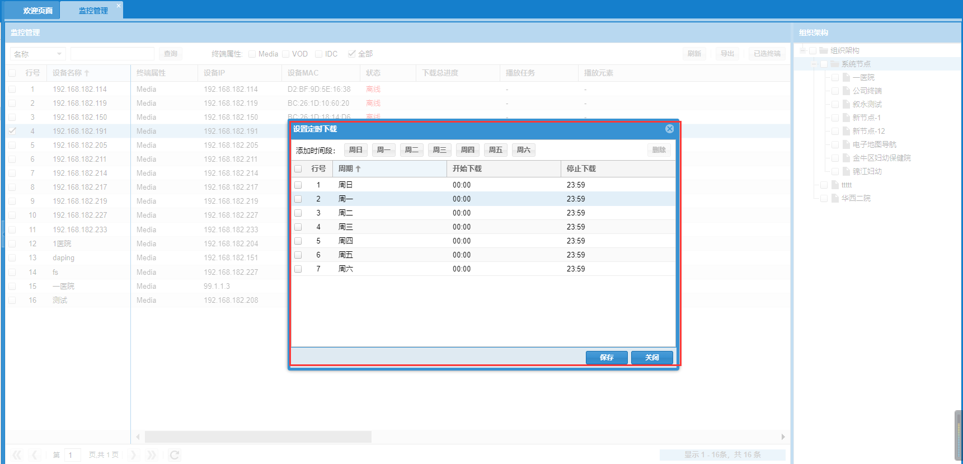Image resolution: width=963 pixels, height=464 pixels.
Task: Toggle the VOD attribute checkbox
Action: [286, 54]
